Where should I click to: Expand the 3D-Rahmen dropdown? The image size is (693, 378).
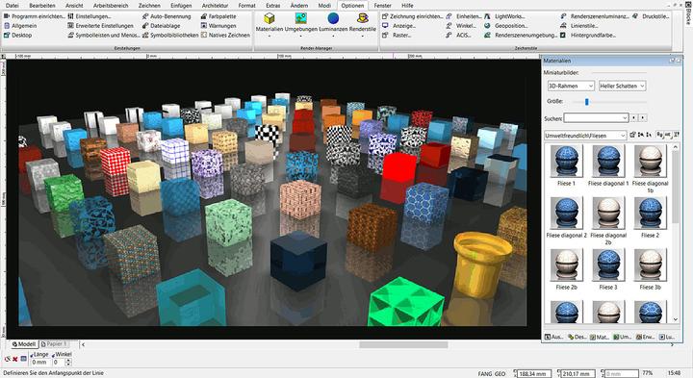571,86
